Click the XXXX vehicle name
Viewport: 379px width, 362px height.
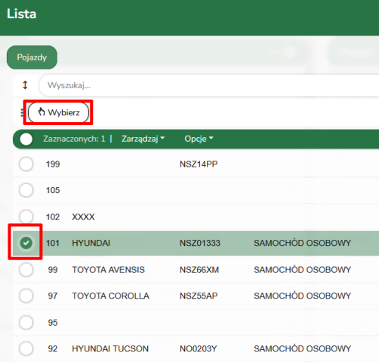point(83,217)
